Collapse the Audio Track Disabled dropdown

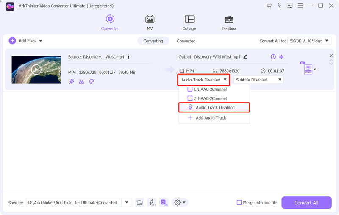tap(204, 80)
